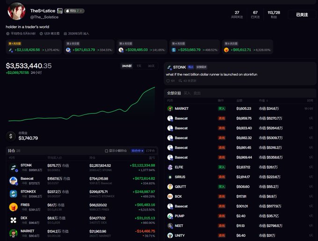Click the token icon in fifth-rank trade card
318x241 pixels.
[x=226, y=50]
